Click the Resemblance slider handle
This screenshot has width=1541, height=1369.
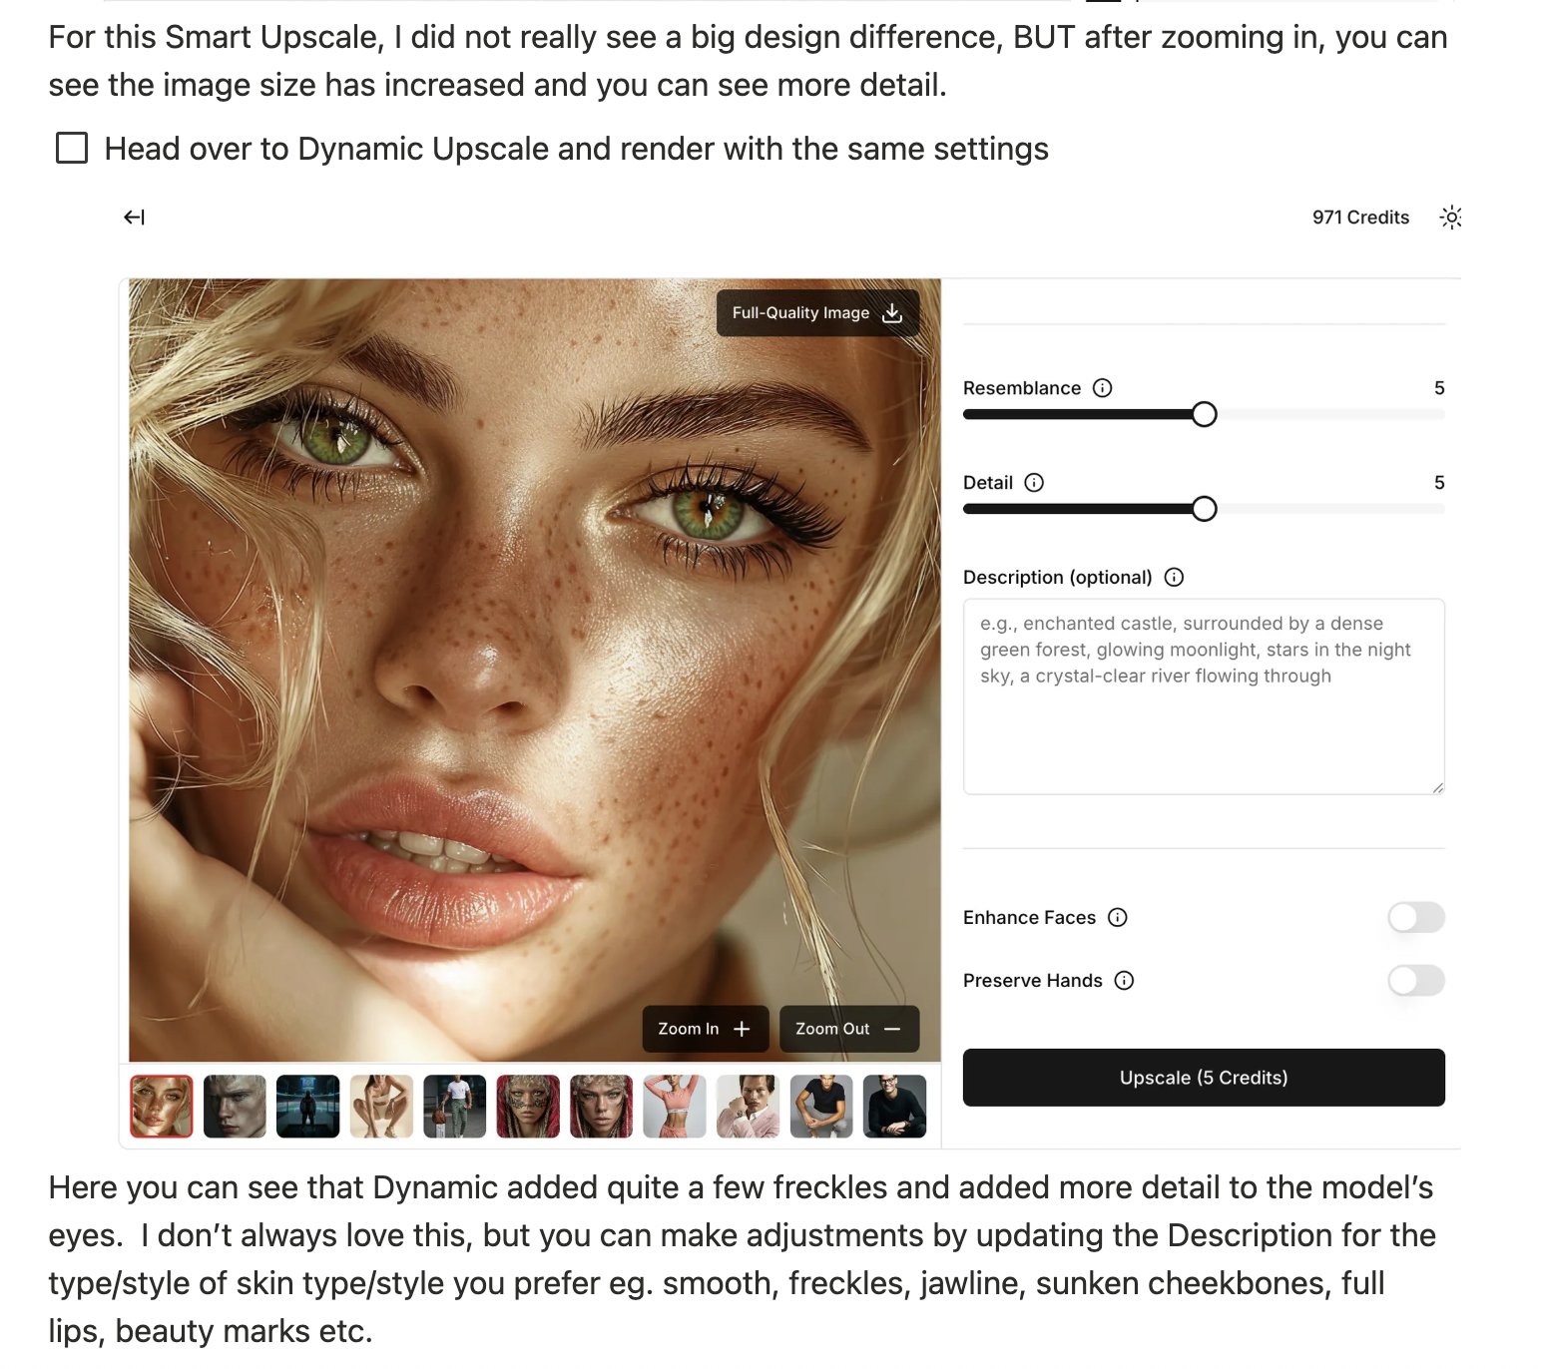(x=1205, y=414)
